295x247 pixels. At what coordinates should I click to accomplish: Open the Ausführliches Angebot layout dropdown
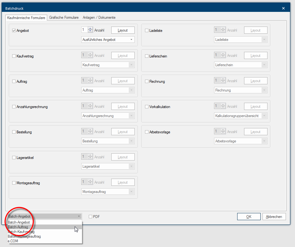(x=108, y=40)
